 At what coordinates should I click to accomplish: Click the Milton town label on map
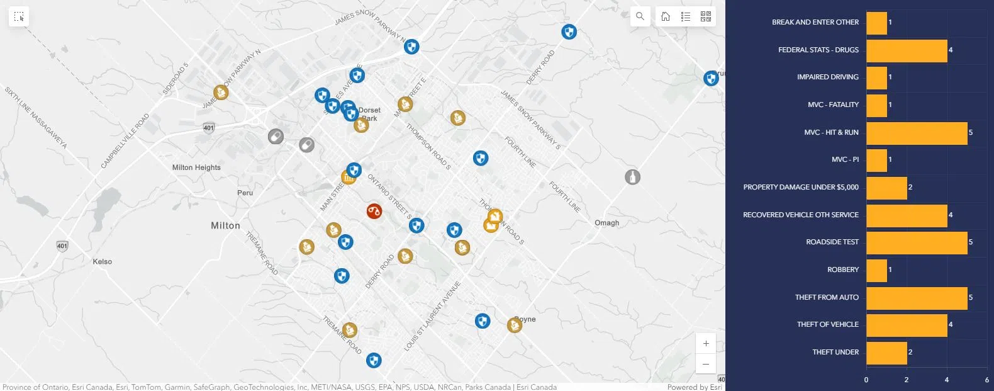pos(225,225)
